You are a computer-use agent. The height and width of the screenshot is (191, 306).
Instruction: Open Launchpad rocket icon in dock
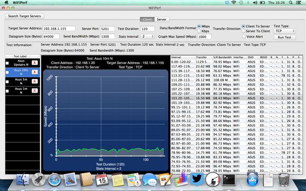coord(39,180)
